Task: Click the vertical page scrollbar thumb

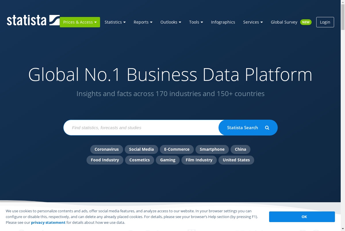Action: [x=343, y=17]
